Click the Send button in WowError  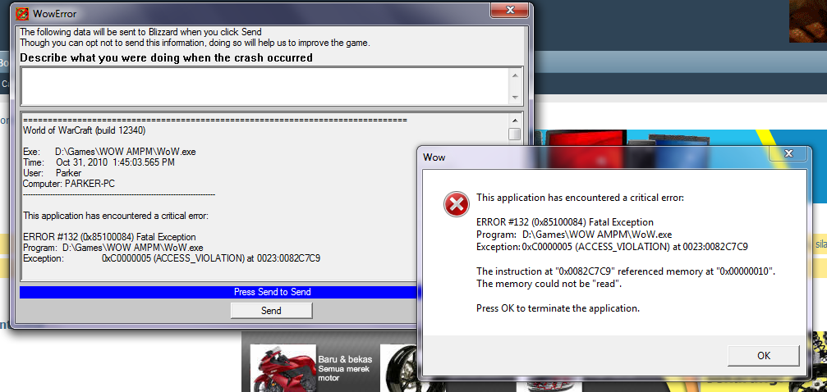(x=271, y=310)
